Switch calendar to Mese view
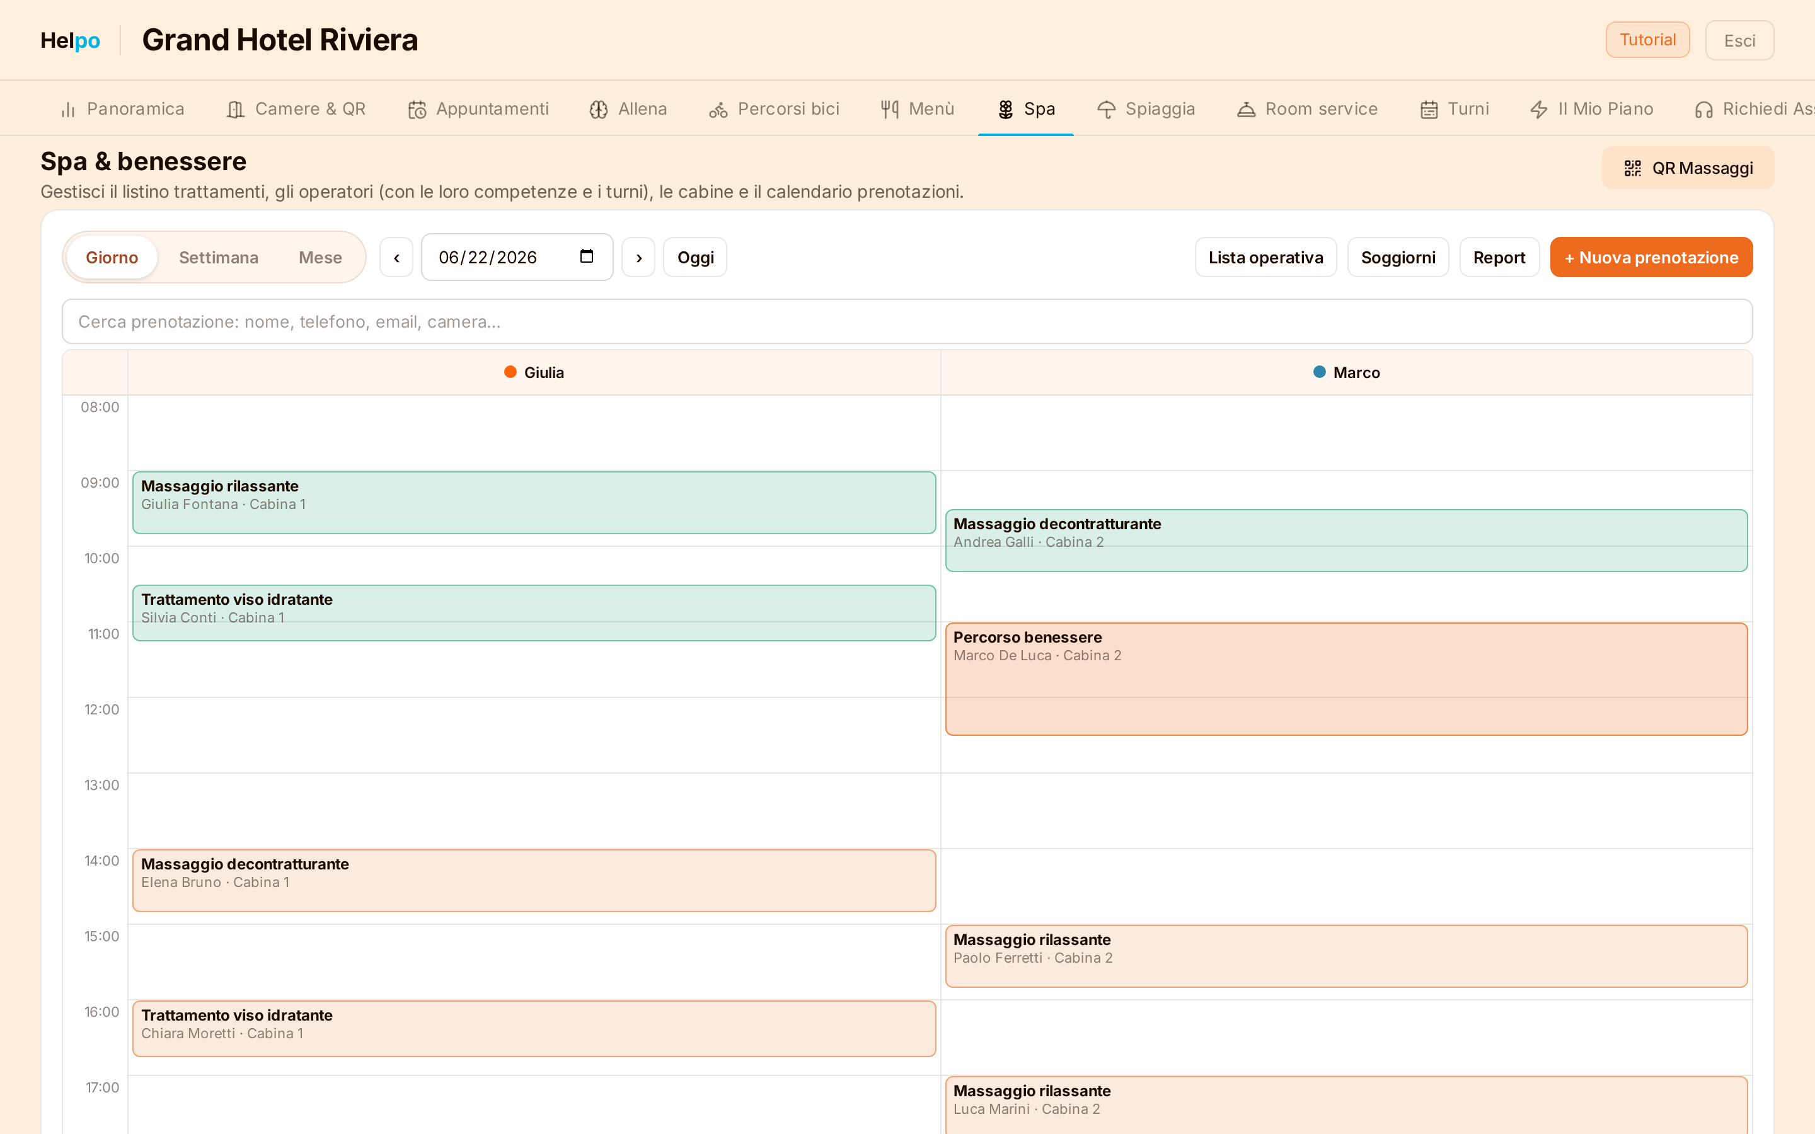This screenshot has height=1134, width=1815. [320, 257]
